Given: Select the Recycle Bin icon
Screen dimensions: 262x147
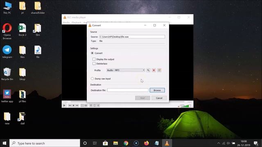Looking at the screenshot, I should coord(7,74).
